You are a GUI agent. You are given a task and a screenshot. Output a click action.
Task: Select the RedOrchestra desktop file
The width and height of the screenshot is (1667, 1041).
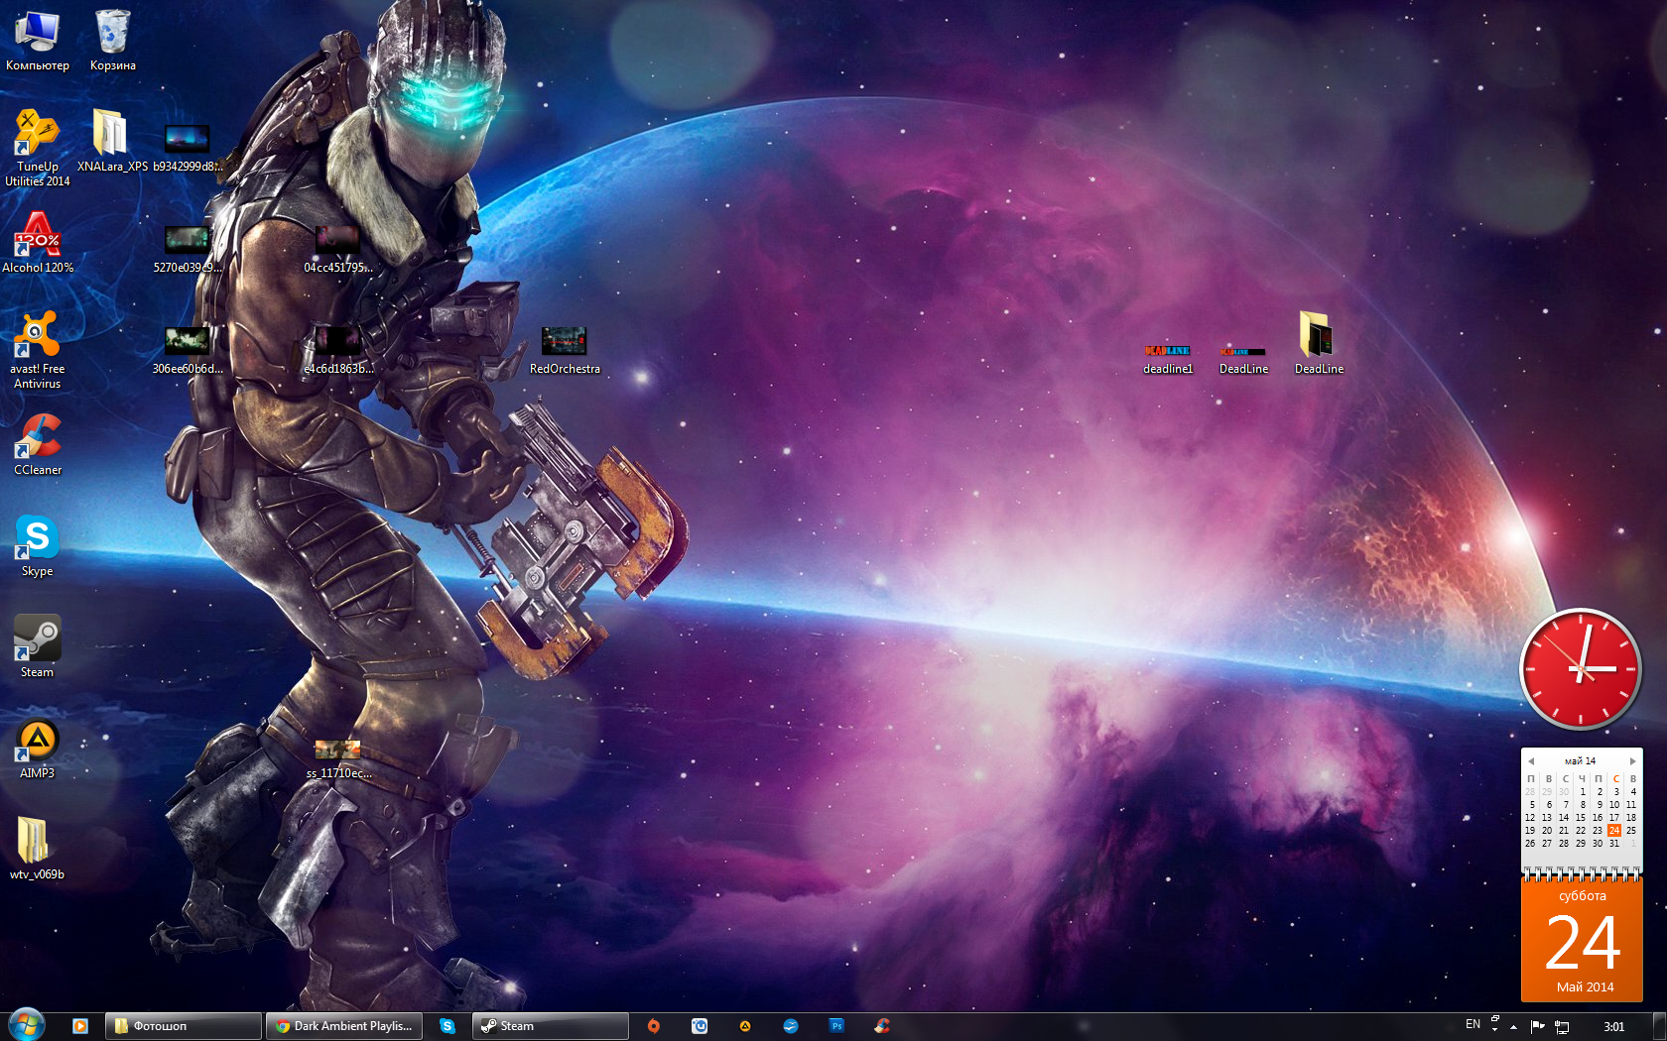565,350
